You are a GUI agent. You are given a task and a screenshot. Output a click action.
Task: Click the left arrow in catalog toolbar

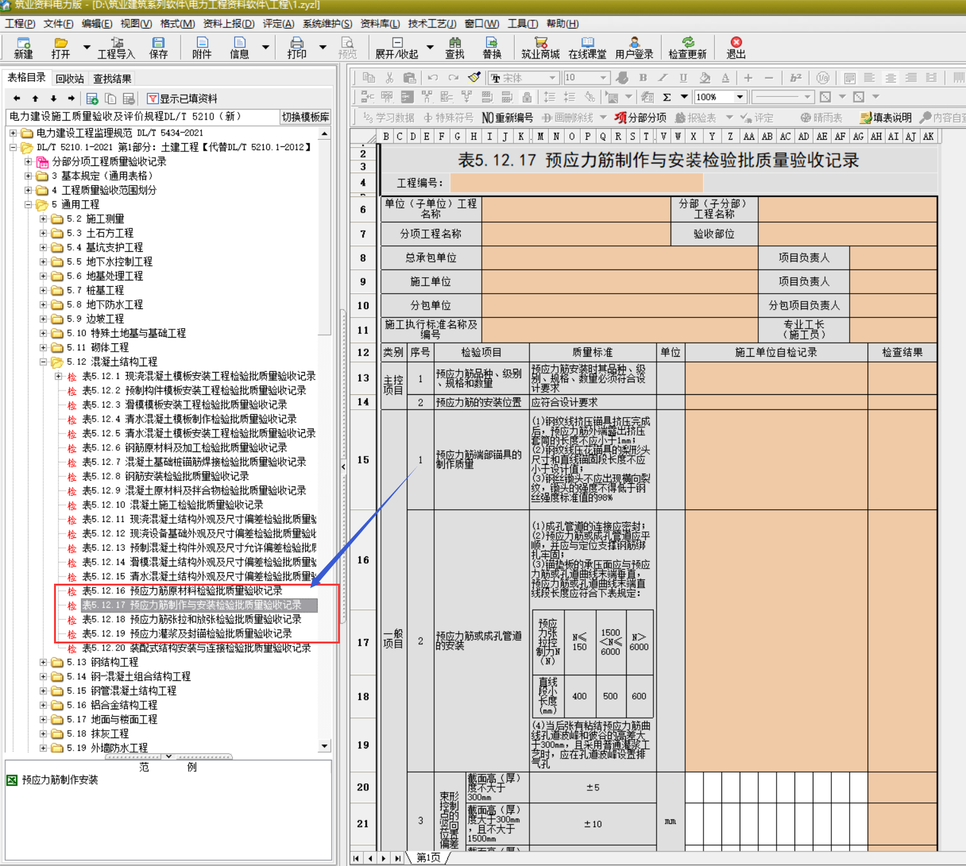pyautogui.click(x=17, y=99)
